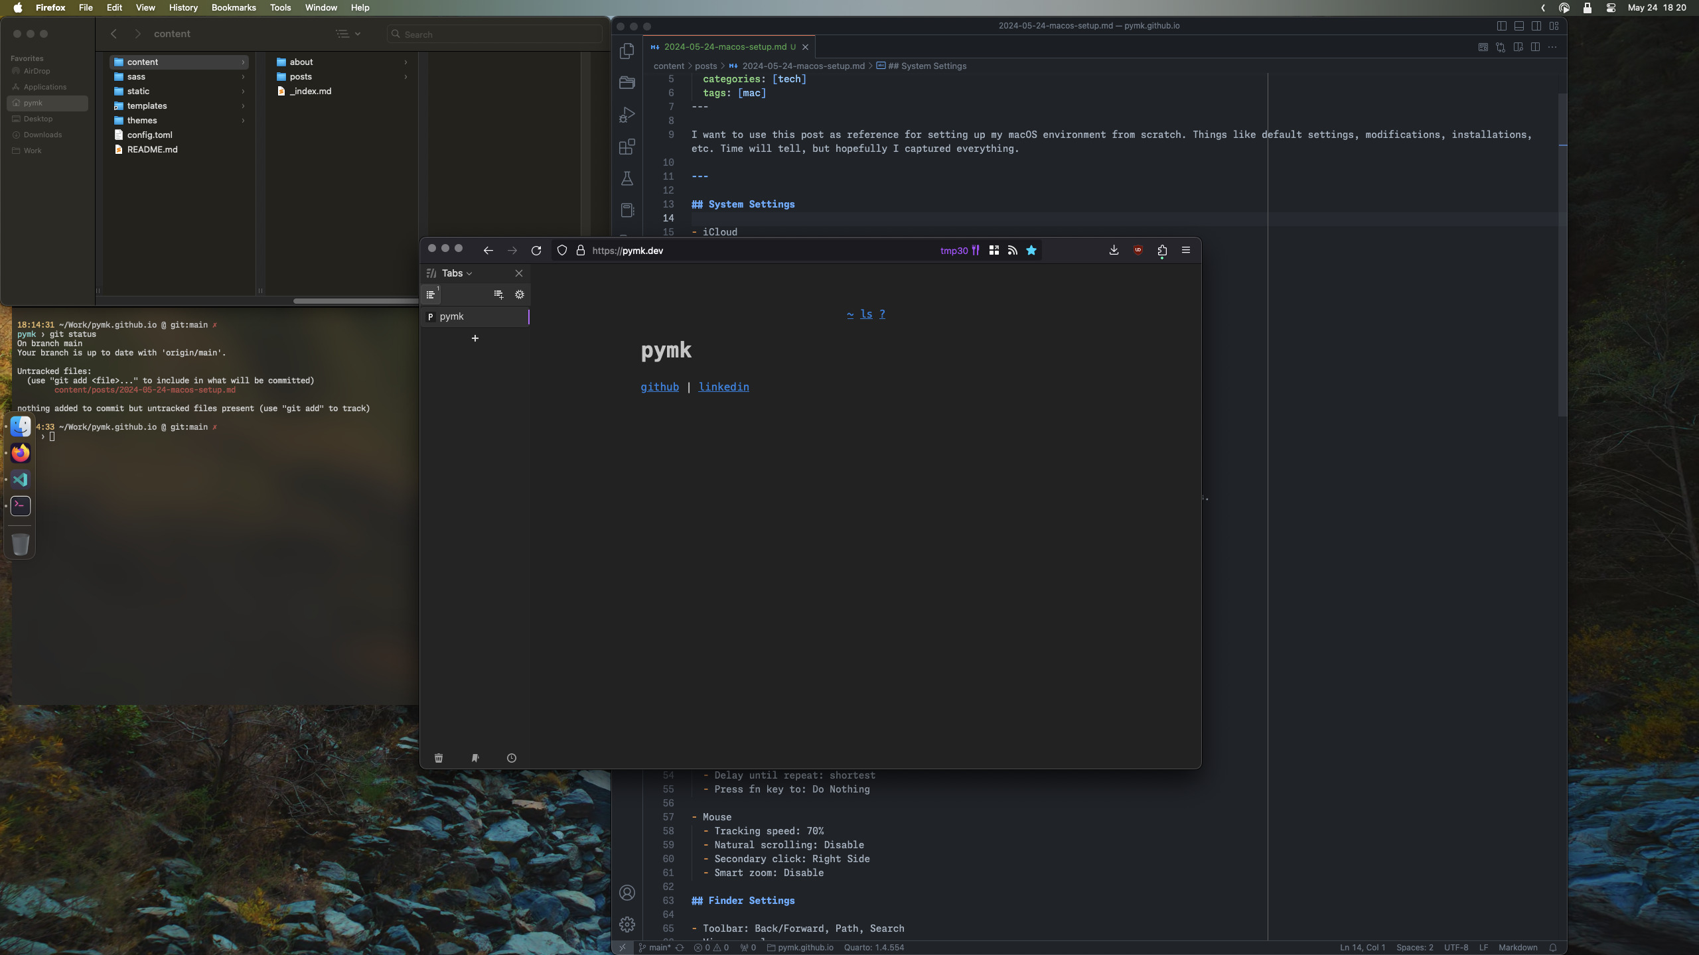Image resolution: width=1699 pixels, height=955 pixels.
Task: Expand the about folder chevron in Finder
Action: click(406, 62)
